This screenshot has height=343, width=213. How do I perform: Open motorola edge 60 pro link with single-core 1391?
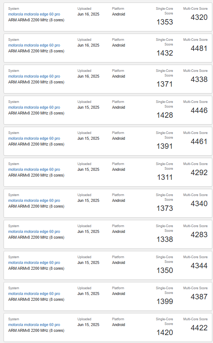[x=34, y=139]
